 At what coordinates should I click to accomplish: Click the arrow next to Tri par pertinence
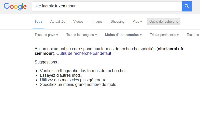click(178, 35)
